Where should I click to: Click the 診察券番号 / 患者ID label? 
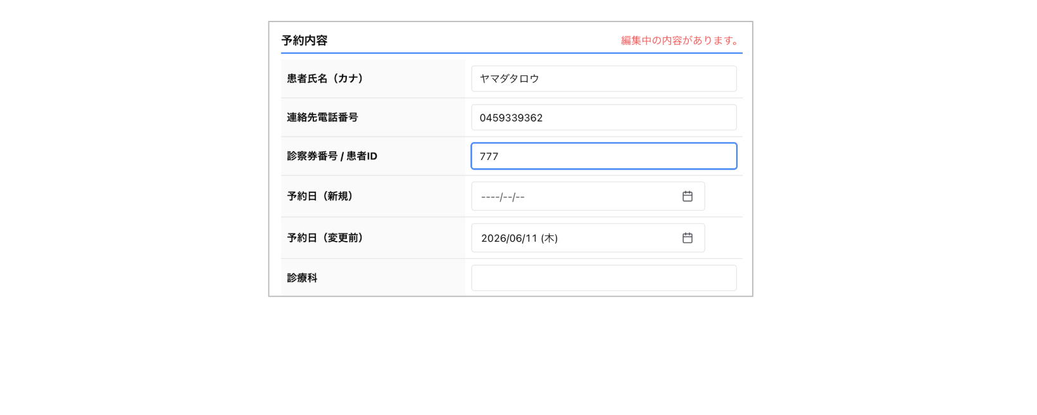[332, 156]
